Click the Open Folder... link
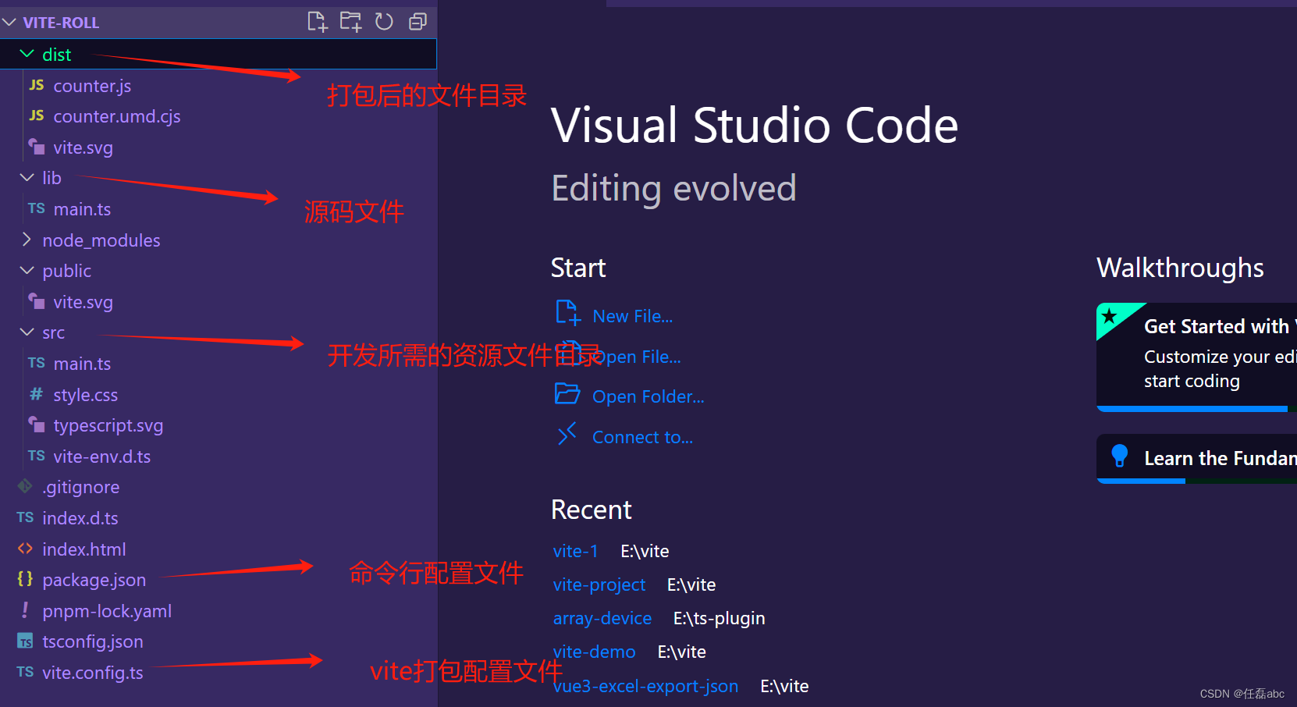 (648, 396)
